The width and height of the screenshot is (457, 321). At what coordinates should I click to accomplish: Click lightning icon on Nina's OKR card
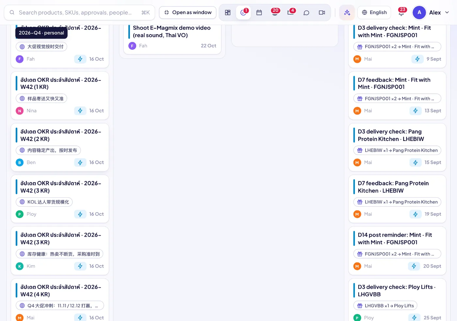(80, 111)
